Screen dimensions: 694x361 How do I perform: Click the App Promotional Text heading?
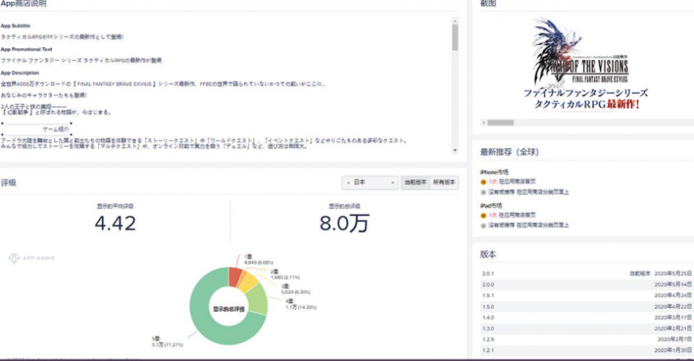pos(27,49)
